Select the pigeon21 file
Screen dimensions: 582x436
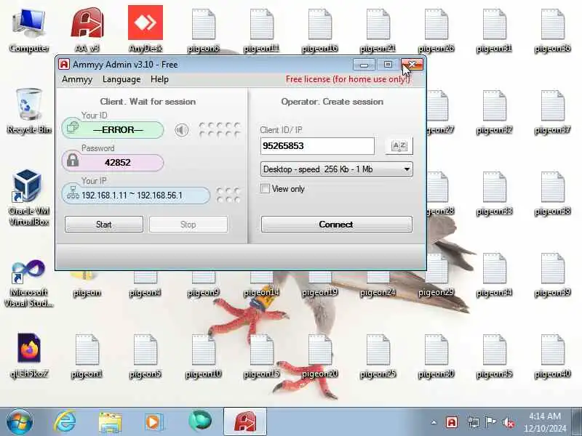click(x=378, y=31)
